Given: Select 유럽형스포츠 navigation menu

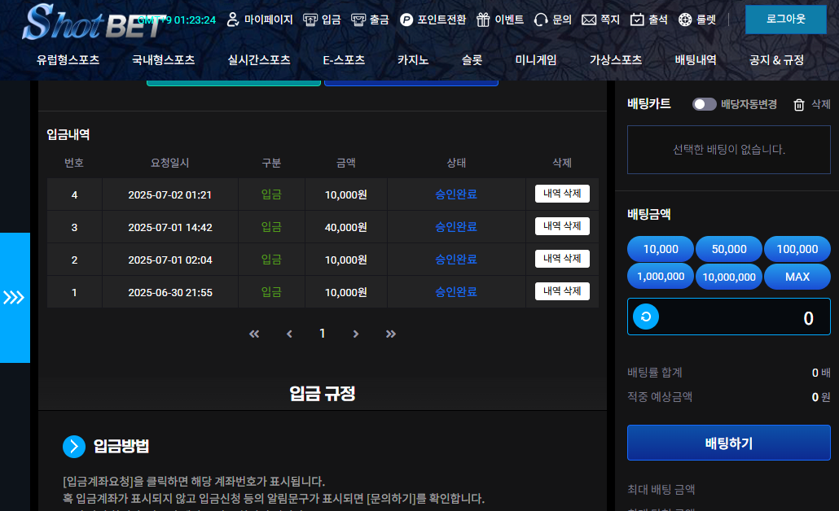Looking at the screenshot, I should [68, 59].
